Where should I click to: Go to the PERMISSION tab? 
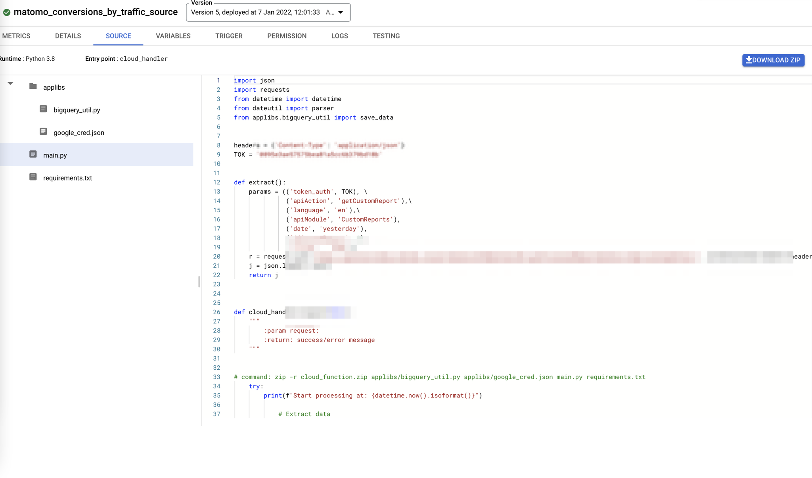tap(287, 36)
